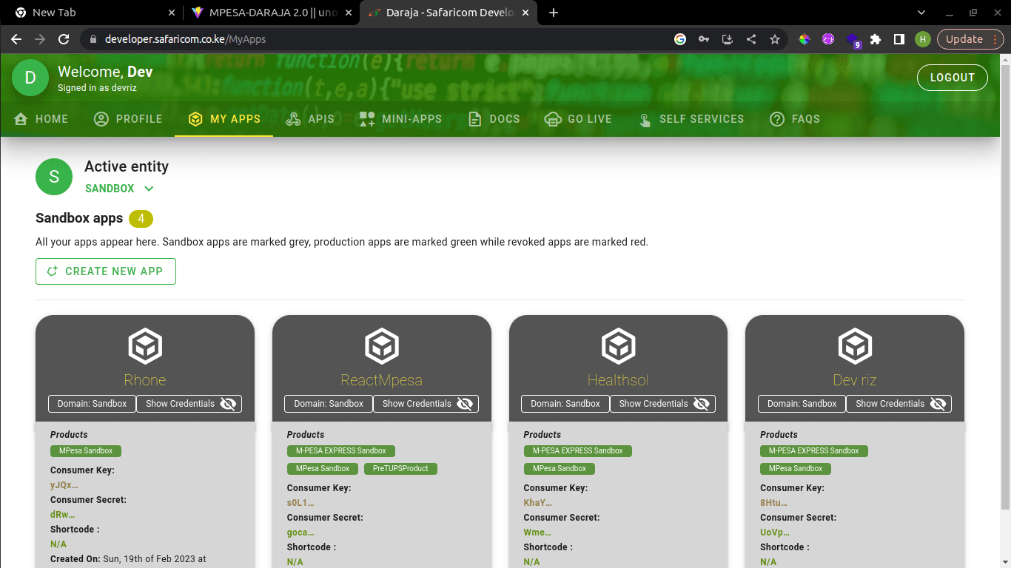The width and height of the screenshot is (1011, 568).
Task: Open the browser extensions puzzle icon
Action: [x=876, y=39]
